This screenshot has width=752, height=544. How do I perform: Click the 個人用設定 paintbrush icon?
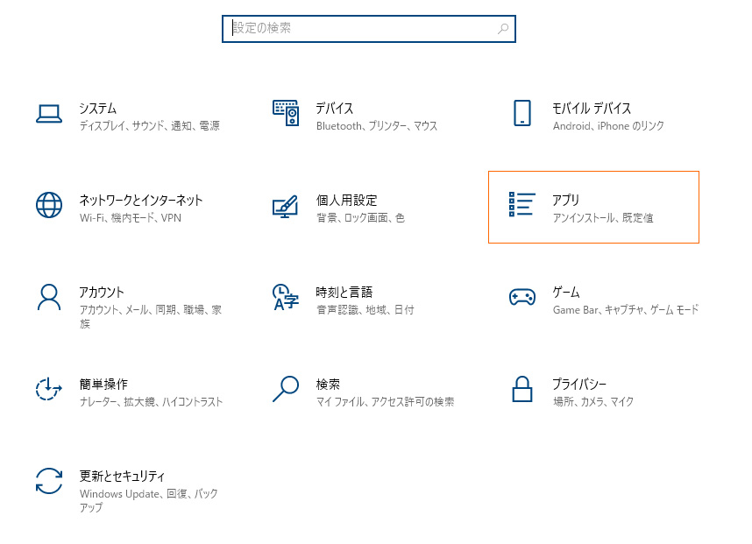pyautogui.click(x=286, y=207)
